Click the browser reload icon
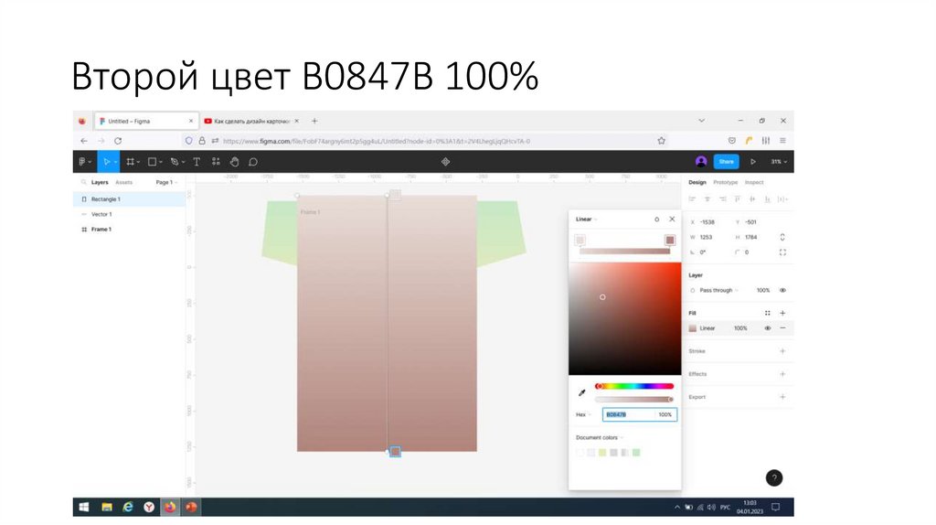The image size is (936, 525). pyautogui.click(x=118, y=141)
